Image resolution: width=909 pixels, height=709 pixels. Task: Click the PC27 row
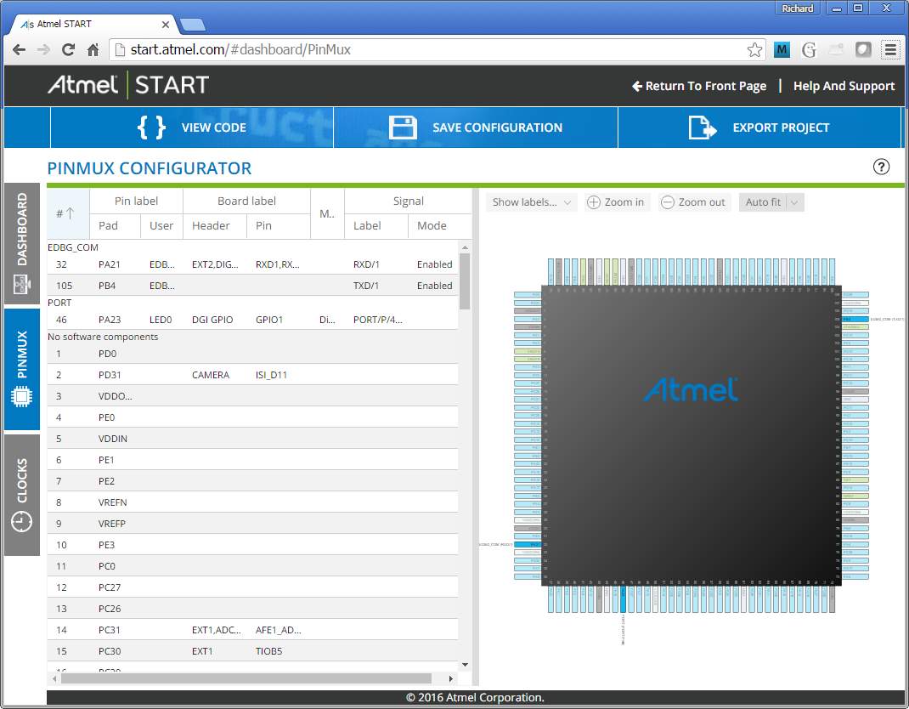click(x=252, y=587)
